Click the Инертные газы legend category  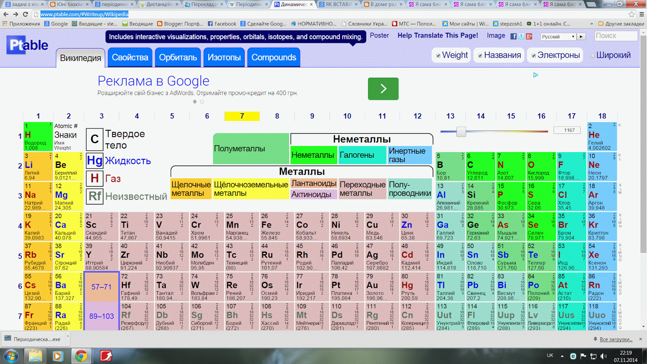coord(410,155)
